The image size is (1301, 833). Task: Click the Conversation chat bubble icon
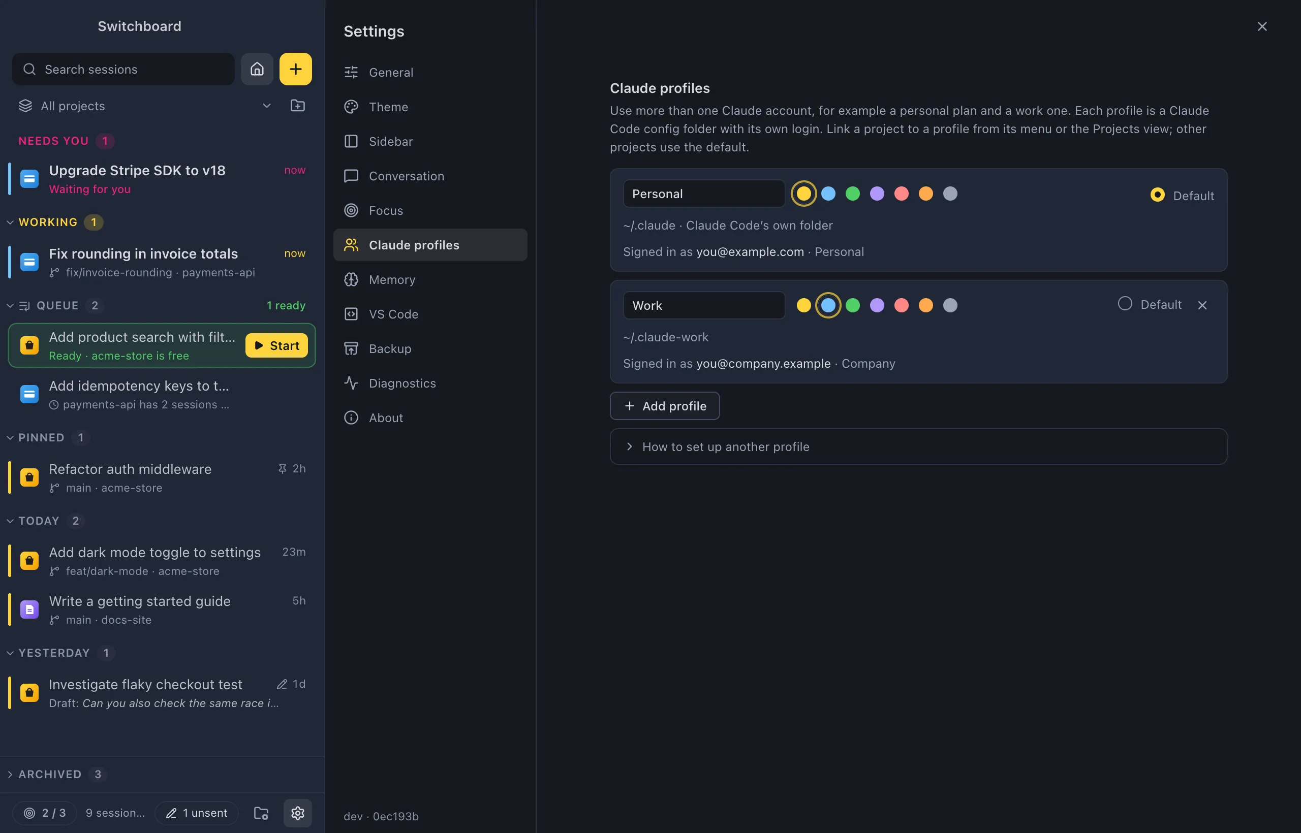pos(351,176)
